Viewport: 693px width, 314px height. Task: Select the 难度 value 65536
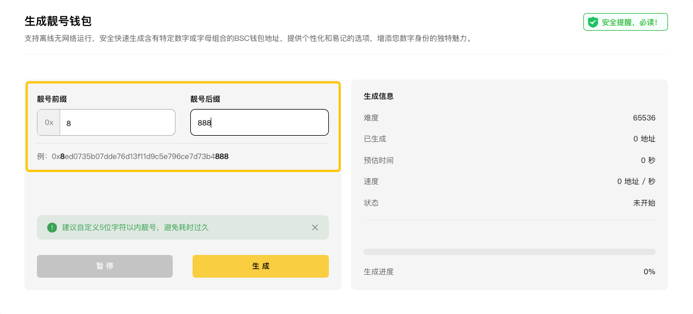pos(644,118)
